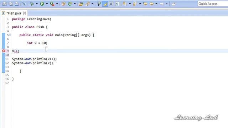Open the Search dropdown arrow

pyautogui.click(x=92, y=4)
